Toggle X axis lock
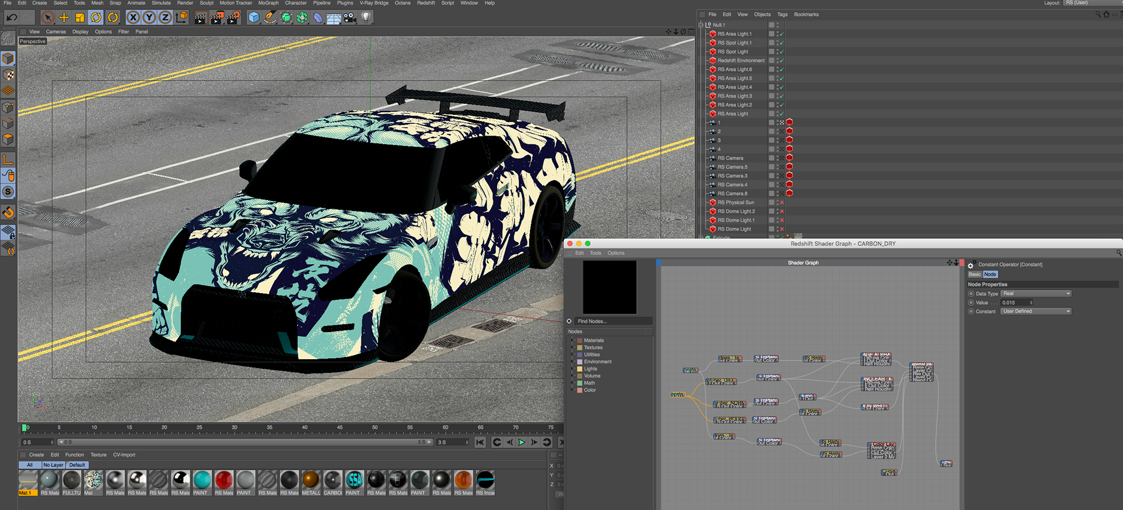 pyautogui.click(x=133, y=18)
